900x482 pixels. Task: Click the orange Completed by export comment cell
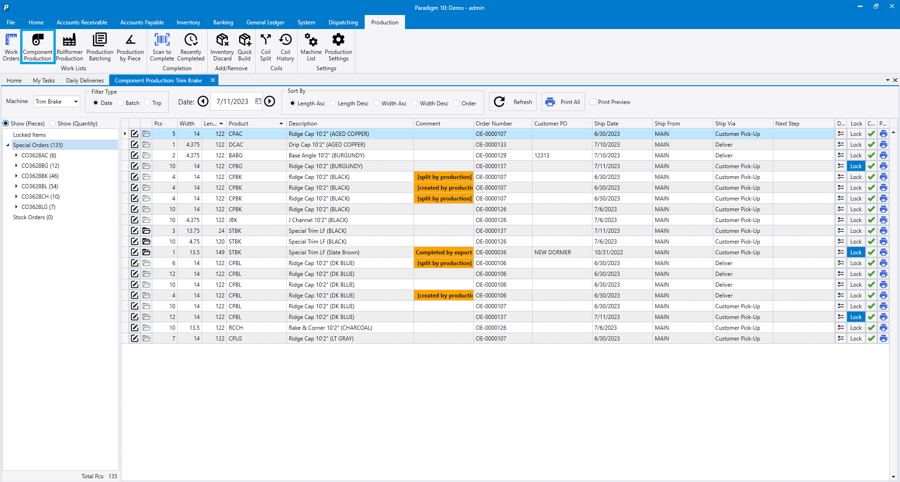443,252
